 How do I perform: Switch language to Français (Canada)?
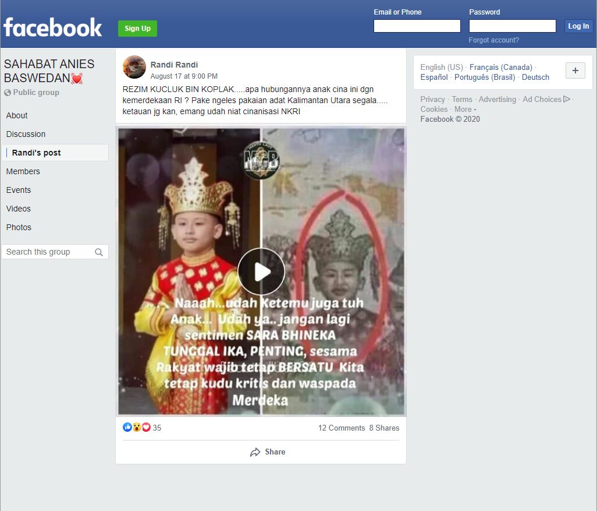click(500, 67)
